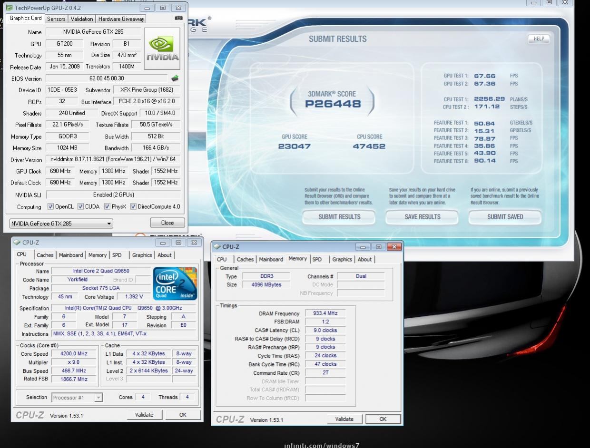Open the Hardware Giveaway tab
The width and height of the screenshot is (590, 448).
[x=121, y=19]
